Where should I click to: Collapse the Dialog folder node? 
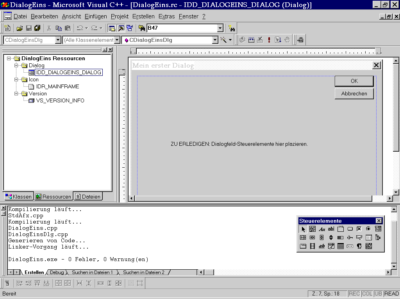point(16,65)
